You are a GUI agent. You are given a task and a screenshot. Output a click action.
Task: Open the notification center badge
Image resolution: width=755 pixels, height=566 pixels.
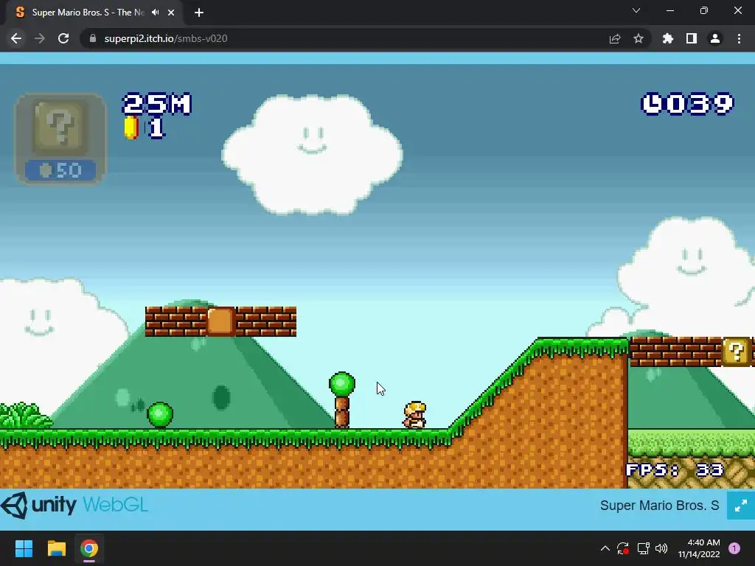click(734, 548)
